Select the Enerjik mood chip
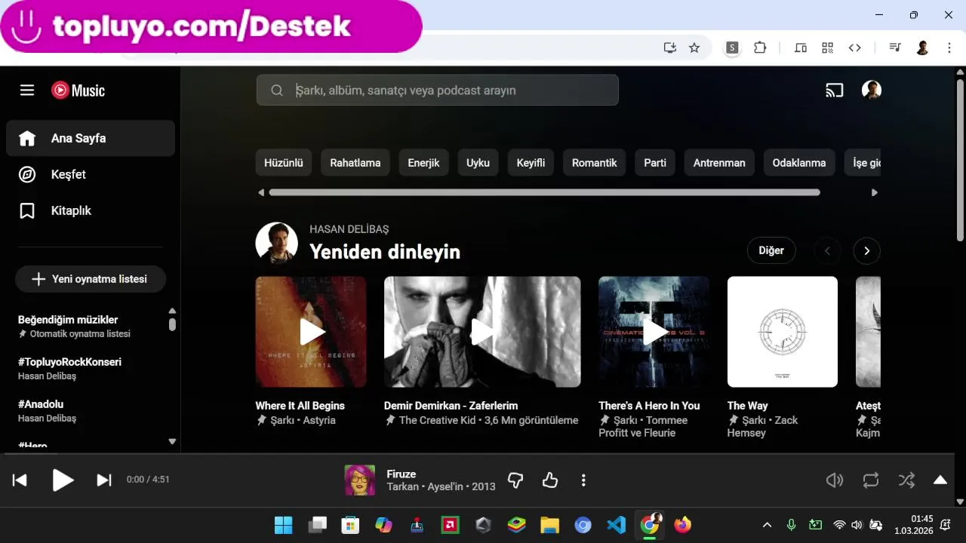 click(423, 162)
